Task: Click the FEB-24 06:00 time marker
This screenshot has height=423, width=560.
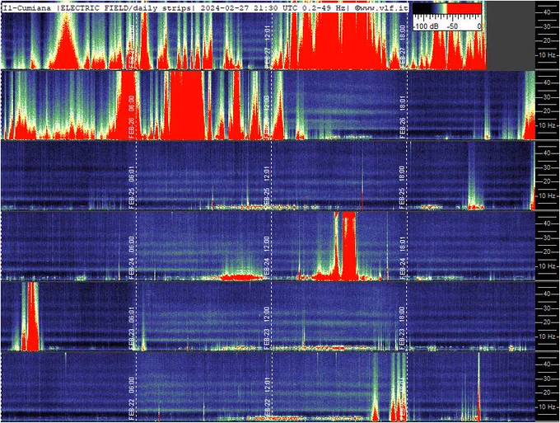Action: pos(132,257)
